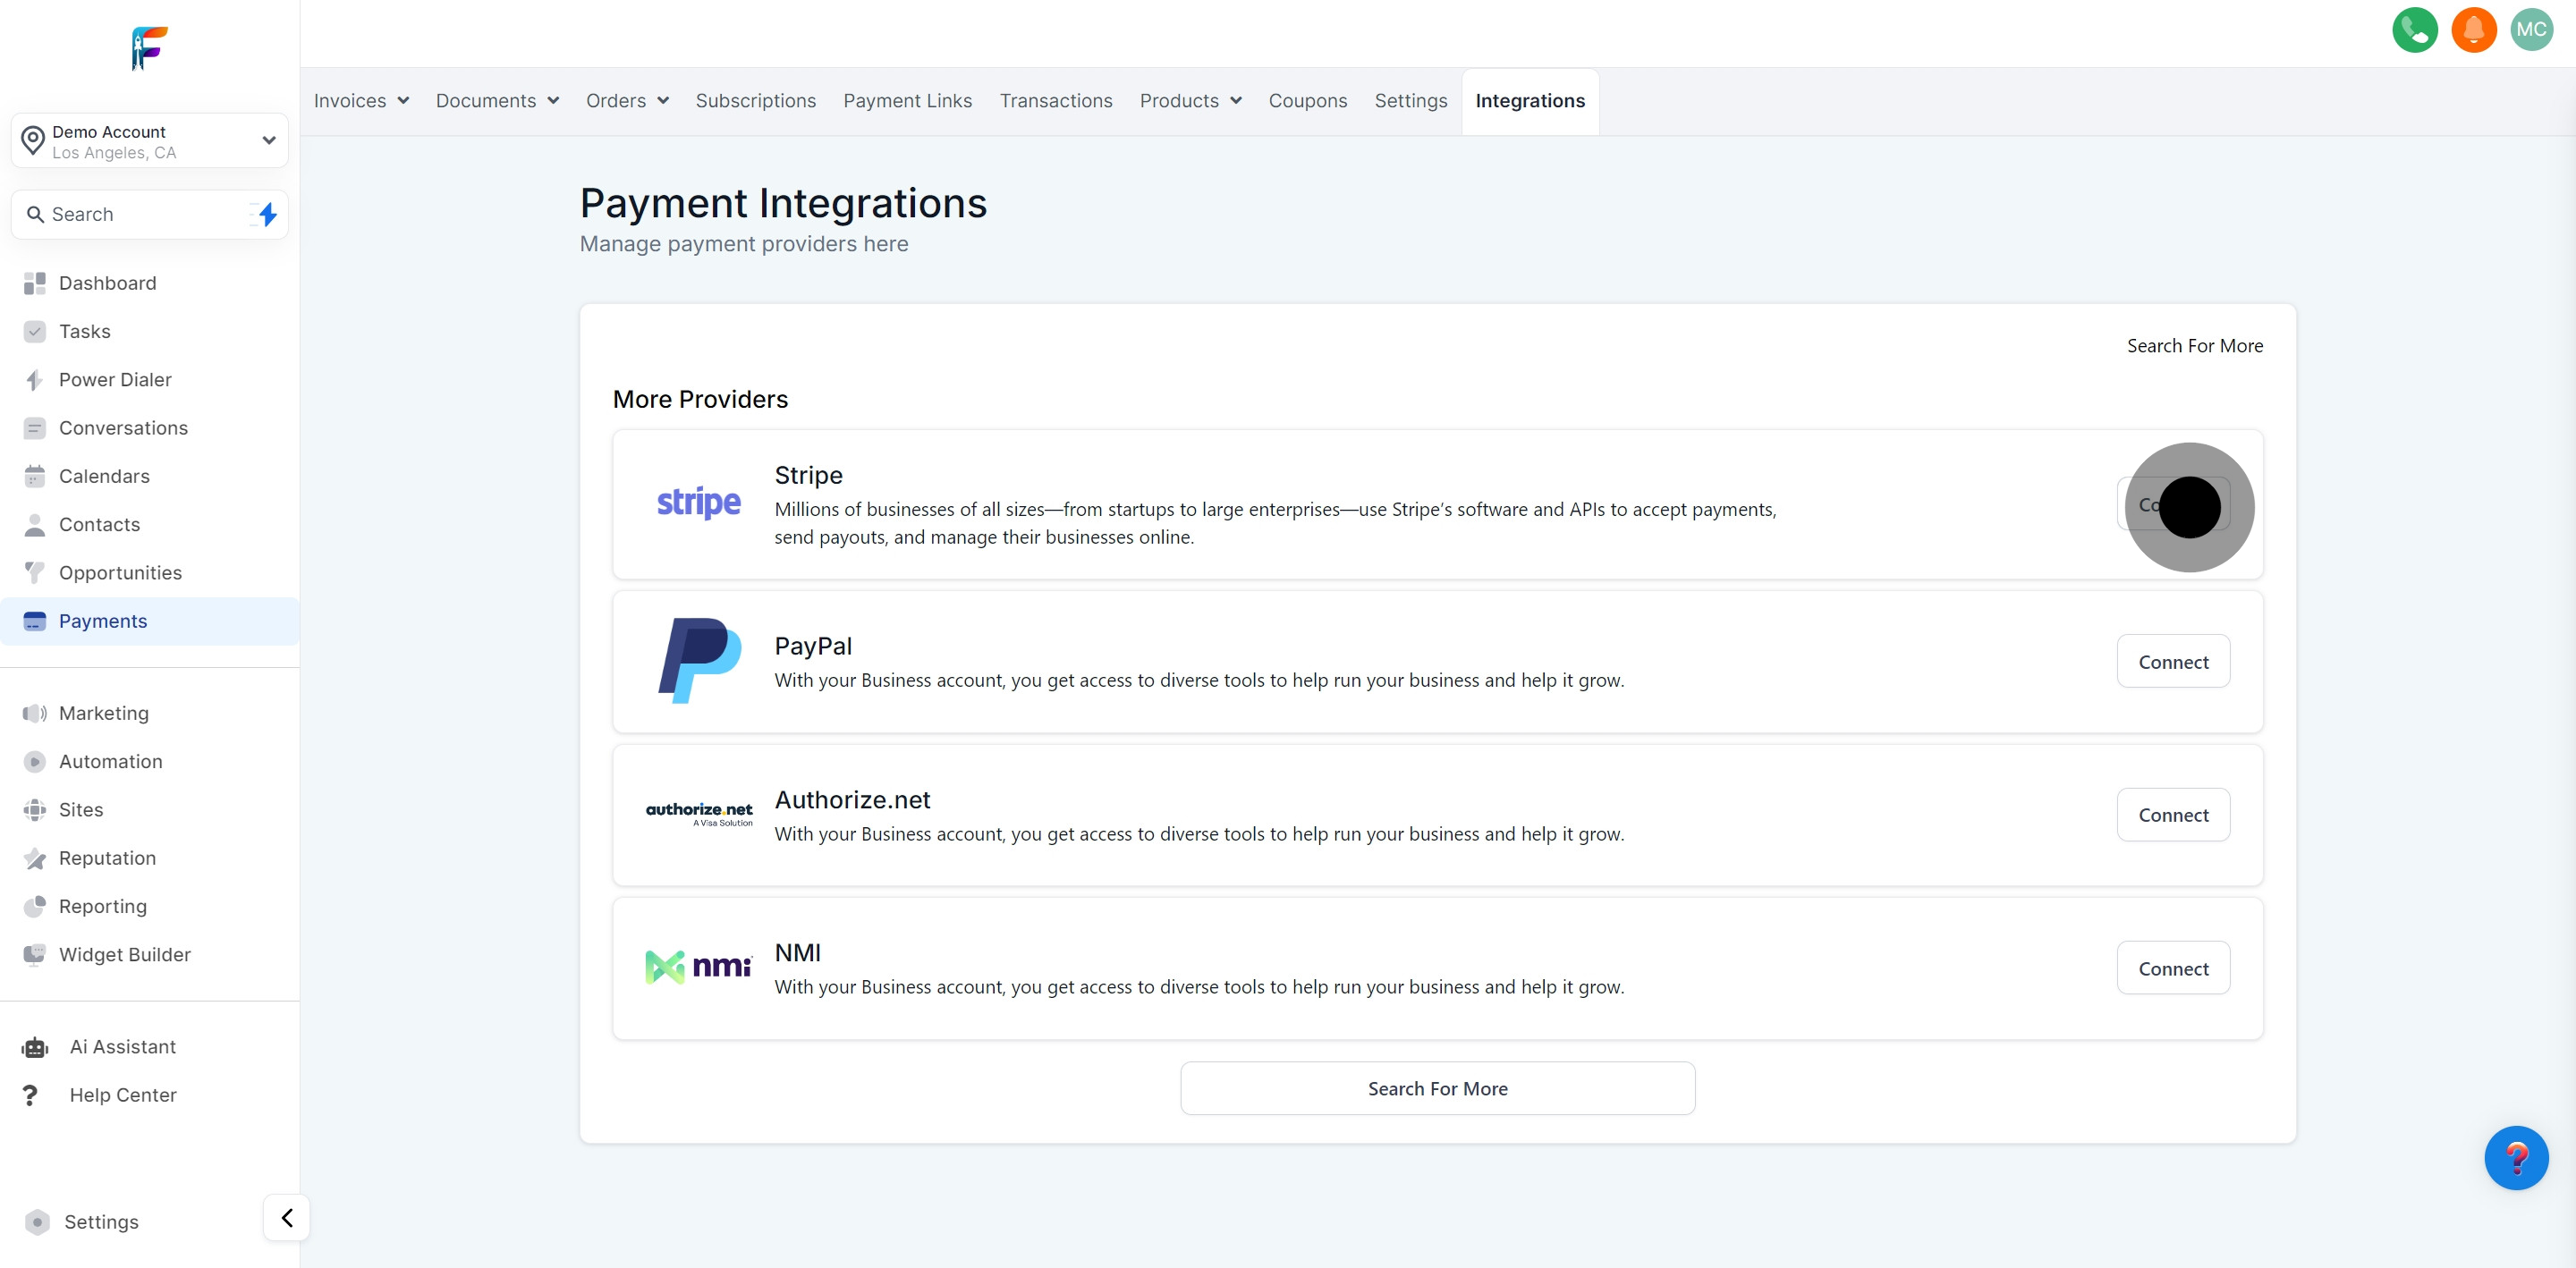Collapse the sidebar with arrow button
The height and width of the screenshot is (1268, 2576).
pyautogui.click(x=287, y=1218)
